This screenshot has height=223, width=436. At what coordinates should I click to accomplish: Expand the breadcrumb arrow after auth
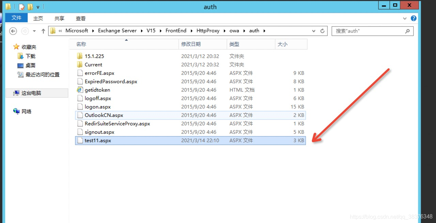[x=264, y=31]
